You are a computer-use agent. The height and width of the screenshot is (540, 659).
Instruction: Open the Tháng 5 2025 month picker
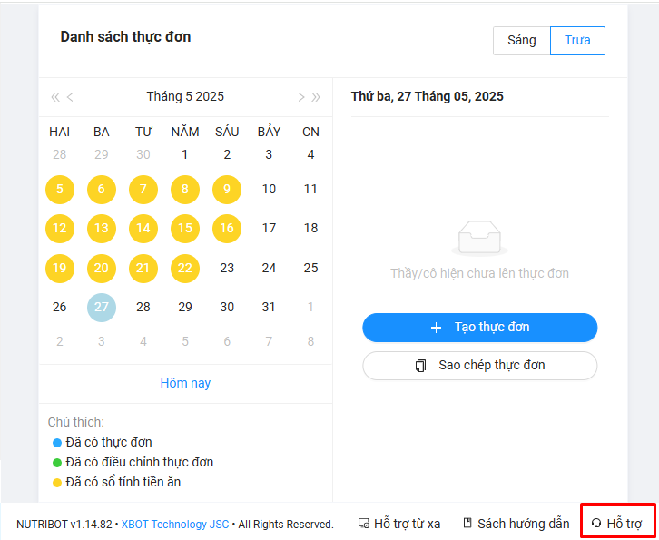click(x=185, y=97)
